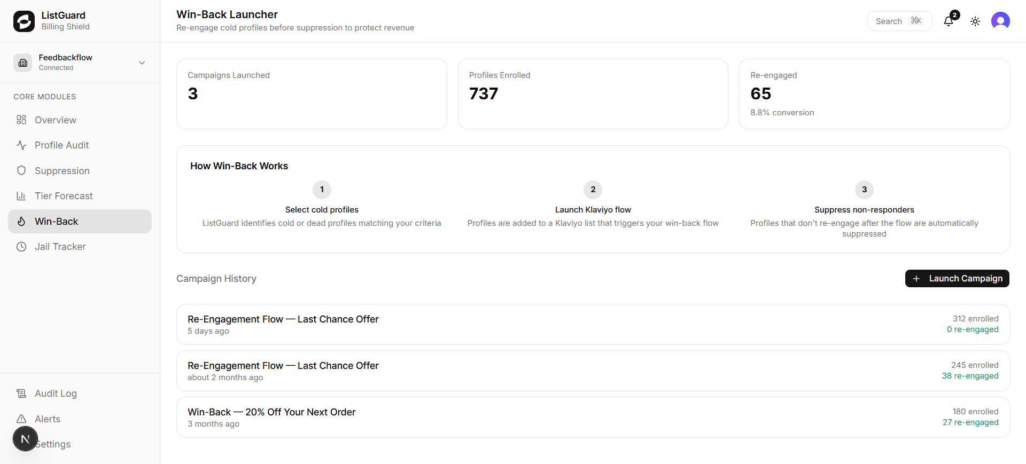This screenshot has width=1026, height=464.
Task: Click the Feedbackflow store building icon
Action: (23, 63)
